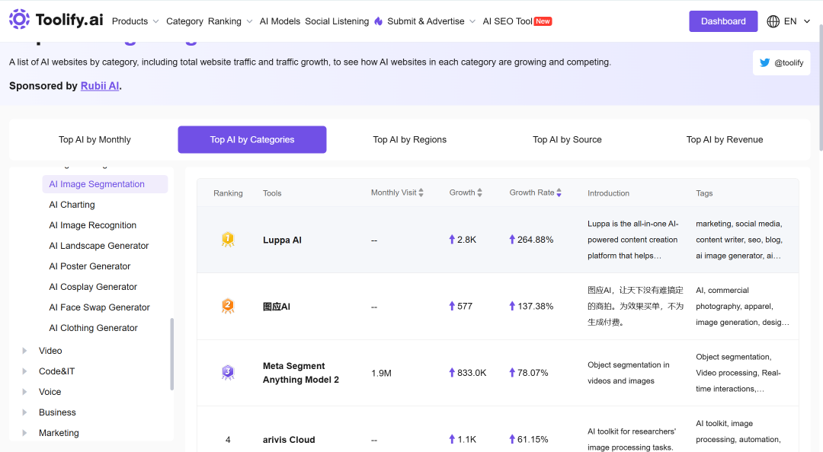Open the Products dropdown
The width and height of the screenshot is (823, 452).
(136, 21)
